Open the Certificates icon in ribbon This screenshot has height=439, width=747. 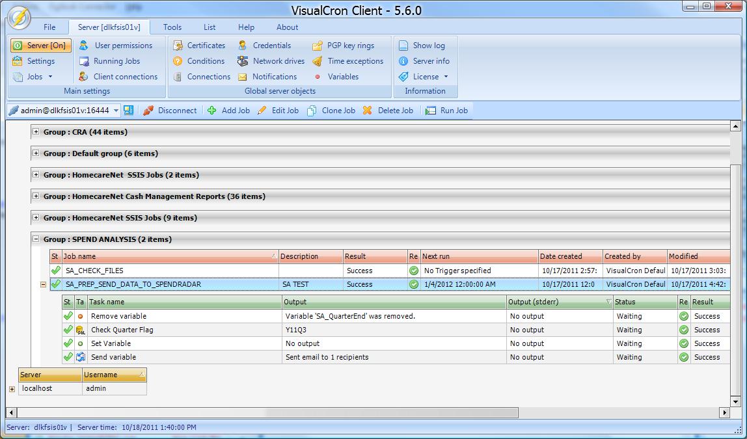click(177, 46)
